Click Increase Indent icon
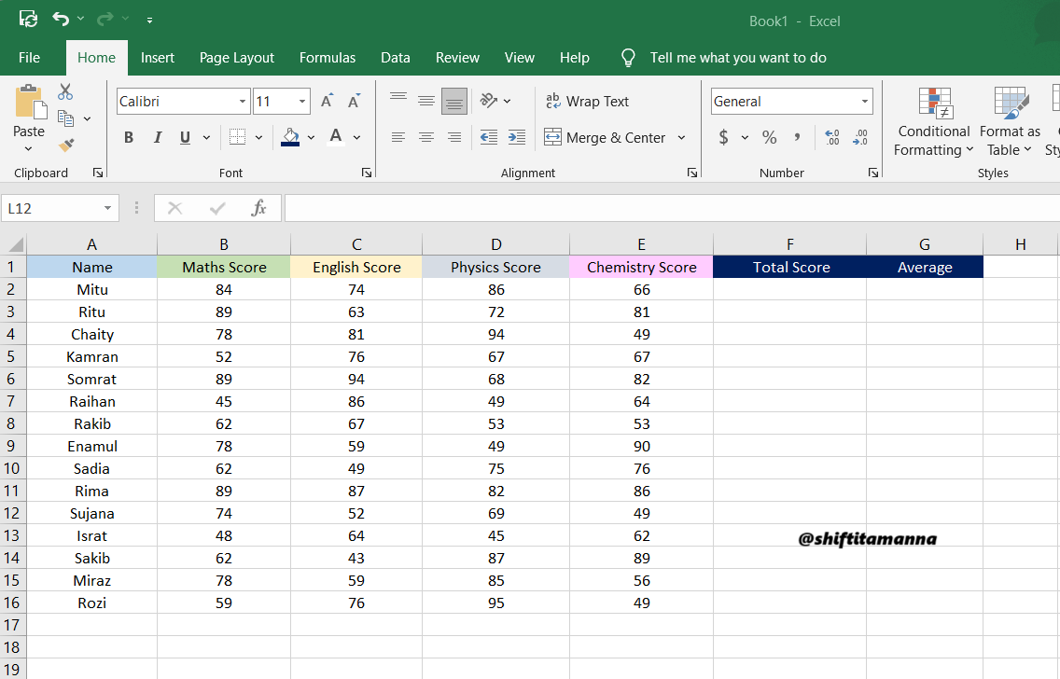This screenshot has width=1060, height=679. pos(517,138)
